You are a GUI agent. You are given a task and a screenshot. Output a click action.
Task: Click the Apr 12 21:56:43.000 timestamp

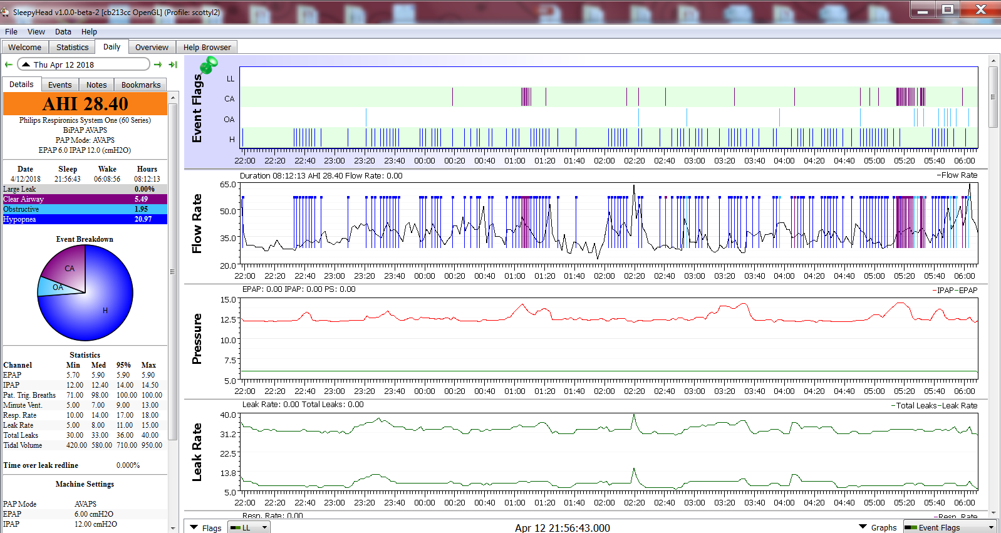click(563, 527)
